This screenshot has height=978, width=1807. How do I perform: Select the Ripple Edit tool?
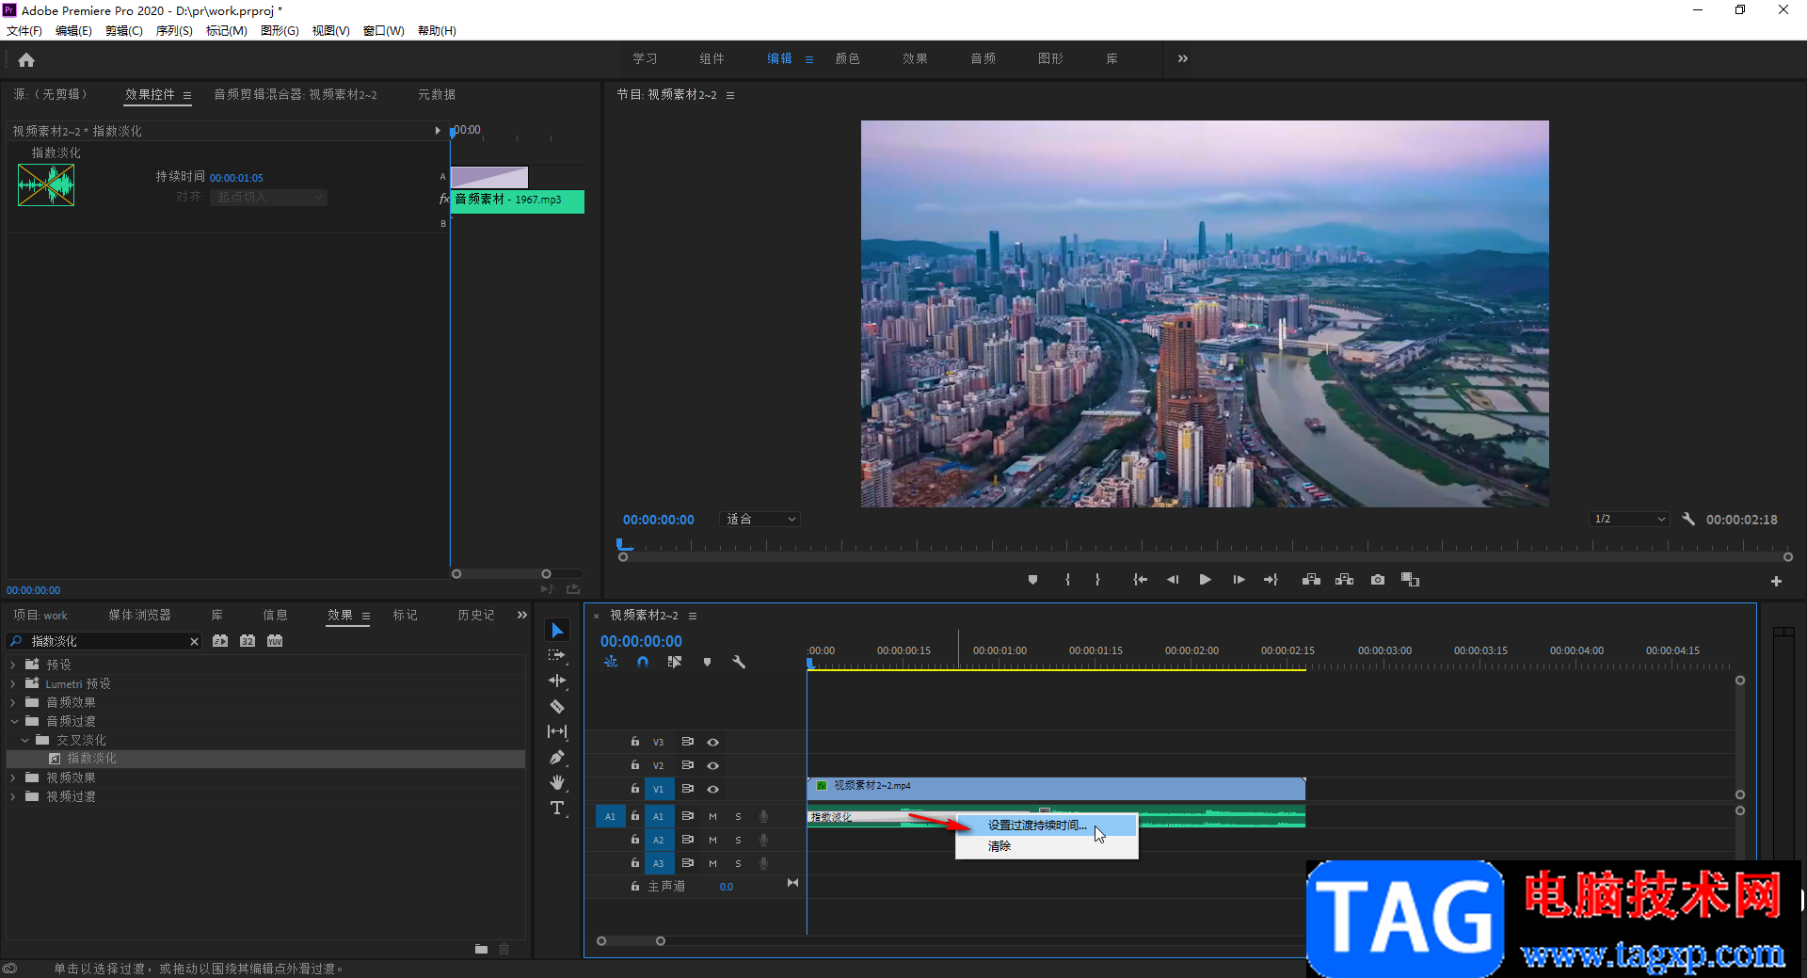point(557,681)
